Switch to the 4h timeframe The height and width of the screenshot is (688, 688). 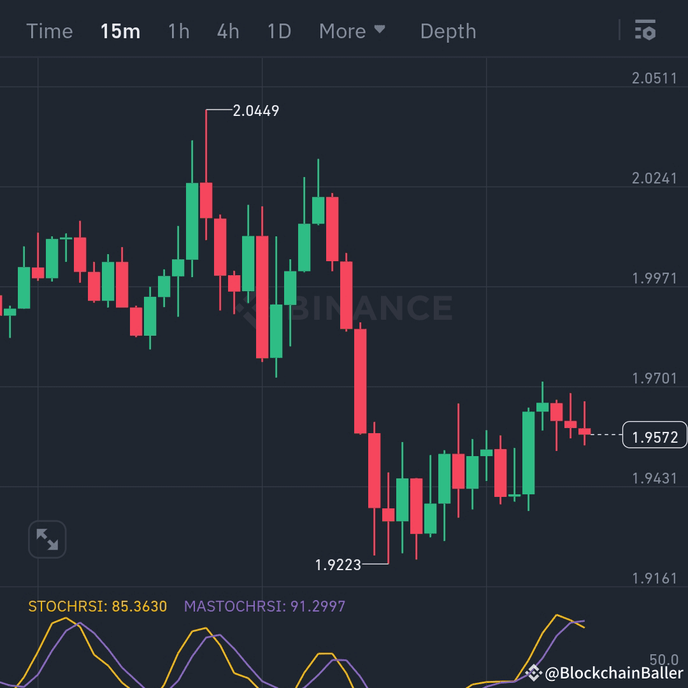coord(227,31)
